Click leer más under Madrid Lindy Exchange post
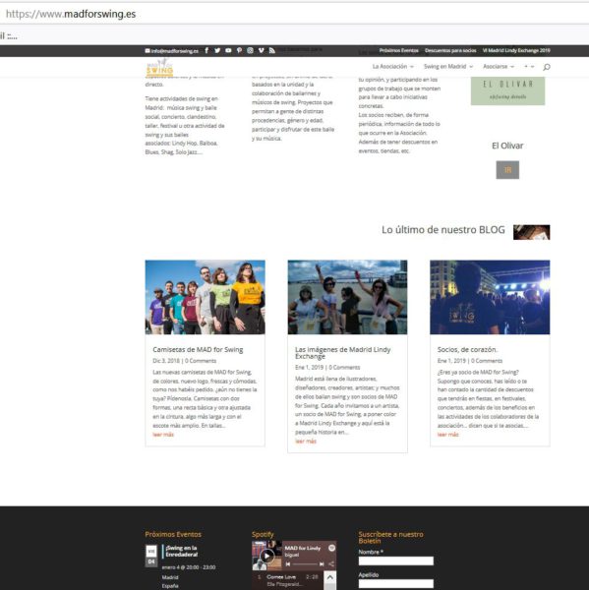Screen dimensions: 589x590 (306, 441)
